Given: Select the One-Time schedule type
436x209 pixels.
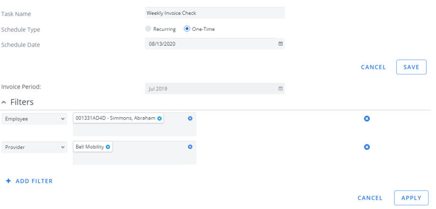Looking at the screenshot, I should (187, 29).
